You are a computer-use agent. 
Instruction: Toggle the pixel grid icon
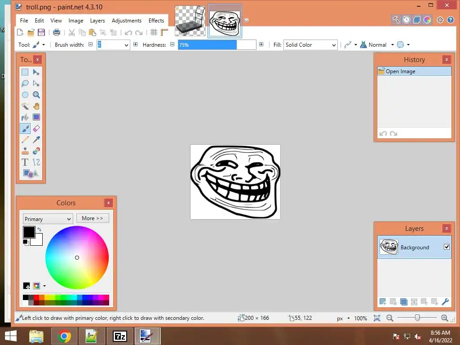point(154,32)
